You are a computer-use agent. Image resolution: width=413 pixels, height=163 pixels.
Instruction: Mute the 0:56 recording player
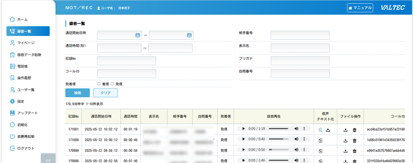coord(296,150)
